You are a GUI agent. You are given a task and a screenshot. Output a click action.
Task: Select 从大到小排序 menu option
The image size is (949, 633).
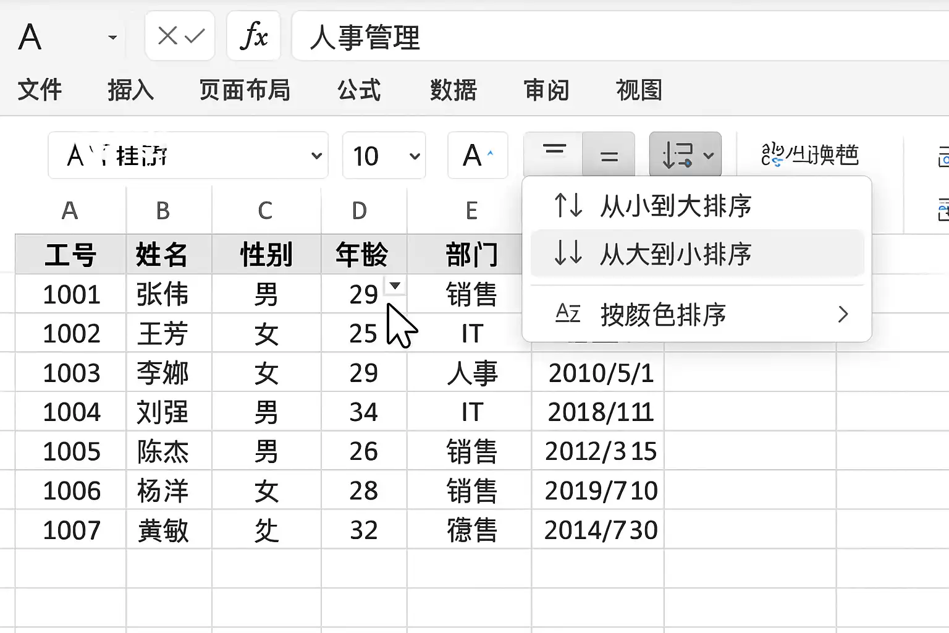pos(697,253)
